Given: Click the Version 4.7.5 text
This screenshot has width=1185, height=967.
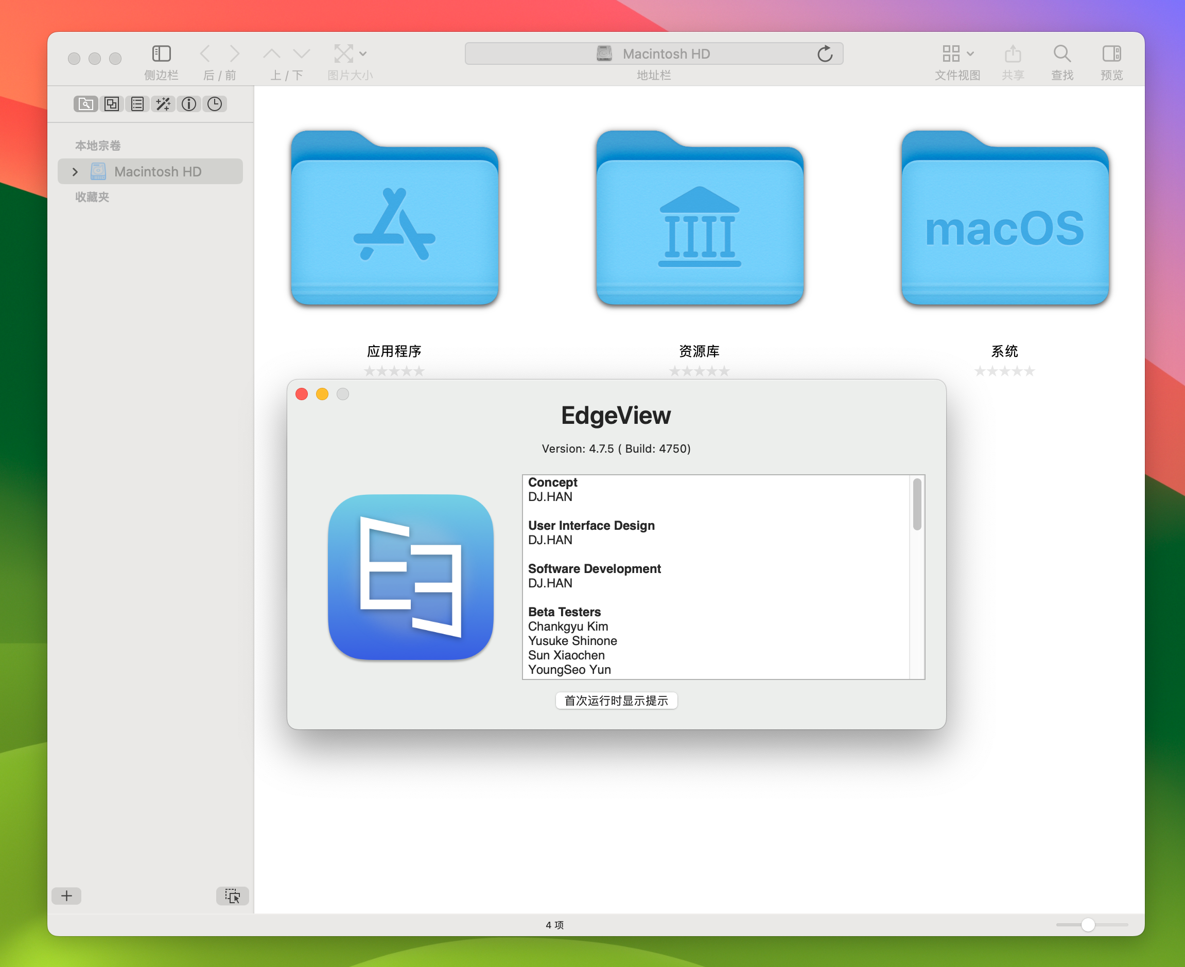Looking at the screenshot, I should click(x=617, y=449).
